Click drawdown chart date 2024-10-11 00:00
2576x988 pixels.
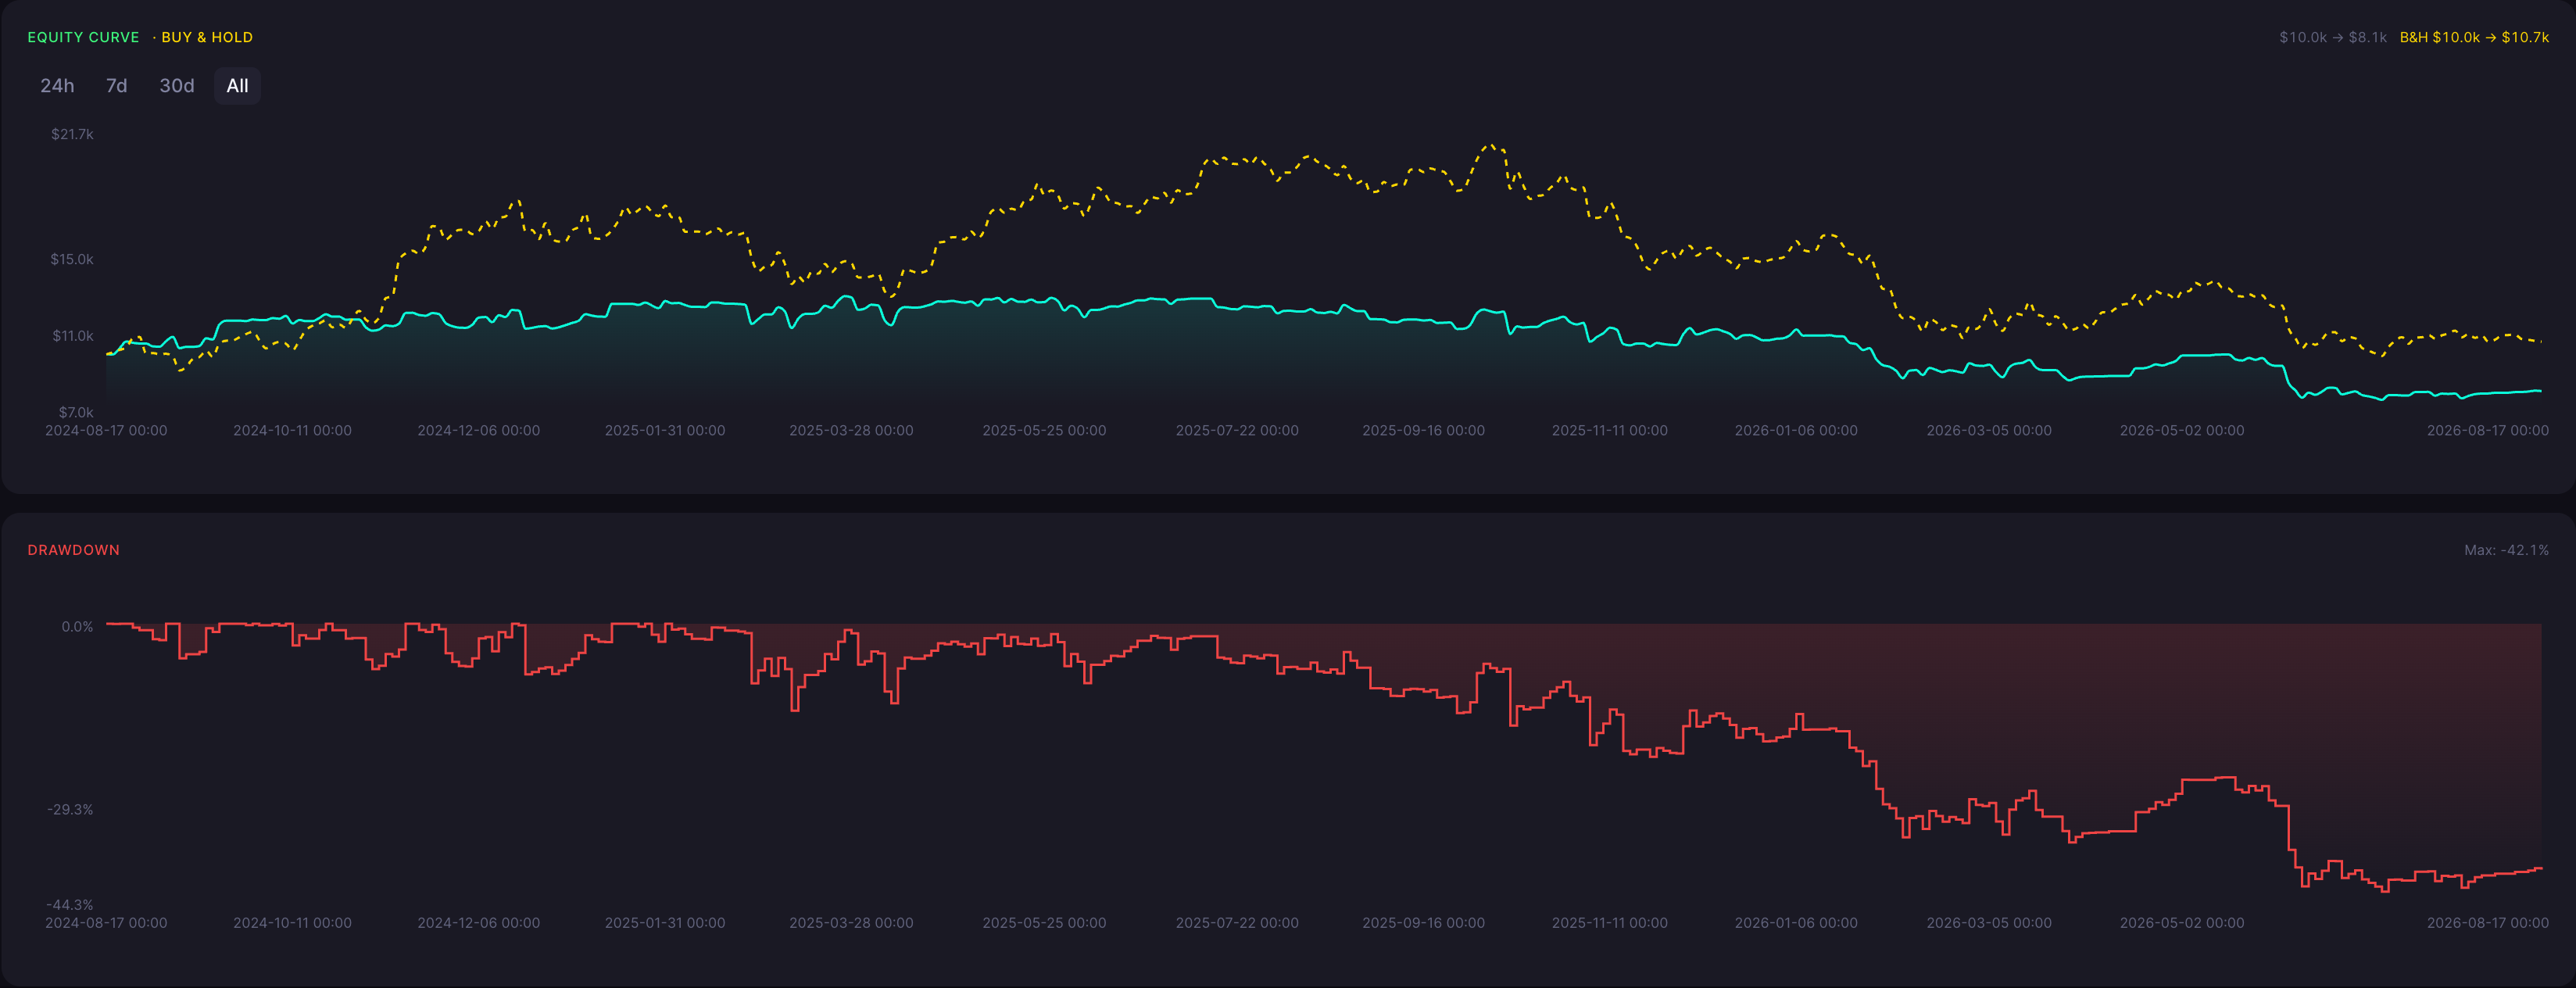[x=292, y=923]
